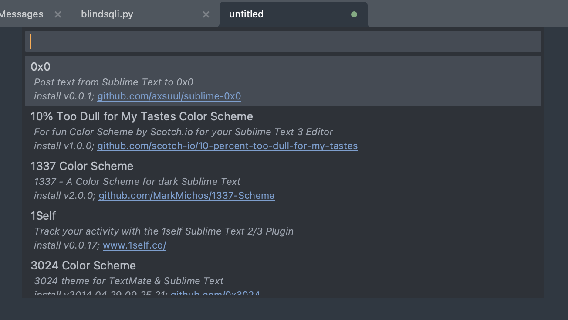Select the 1Self package entry

[x=43, y=216]
